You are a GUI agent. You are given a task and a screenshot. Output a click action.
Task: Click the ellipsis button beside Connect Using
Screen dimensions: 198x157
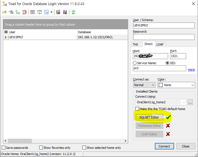pyautogui.click(x=190, y=102)
